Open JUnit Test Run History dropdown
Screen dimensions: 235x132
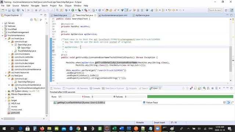220,88
